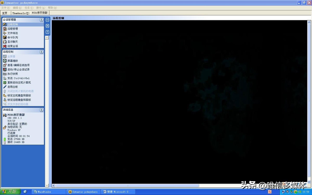The width and height of the screenshot is (312, 195).
Task: Switch to the Thumbnails tab
Action: (x=21, y=13)
